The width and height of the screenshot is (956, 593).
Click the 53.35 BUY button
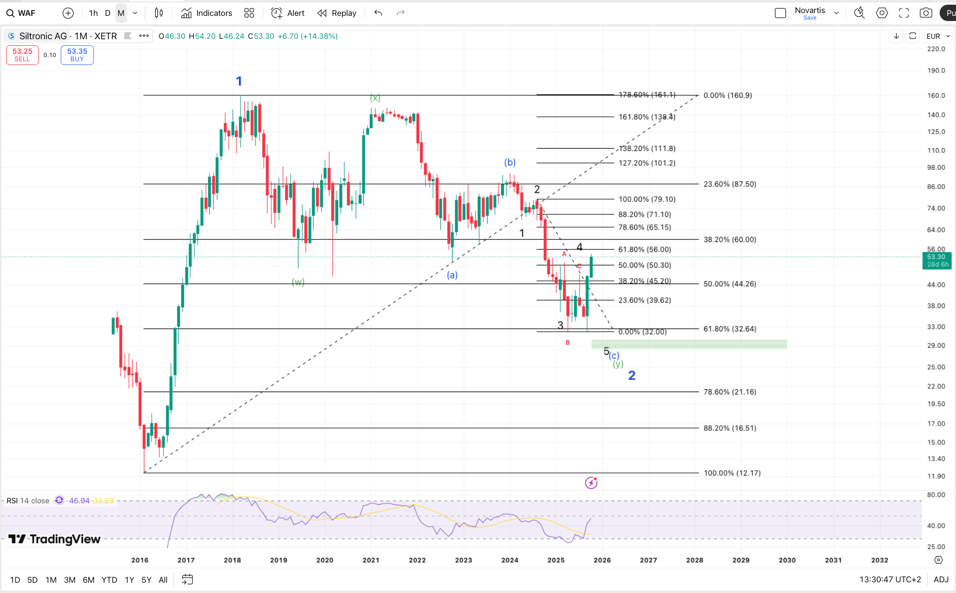tap(77, 55)
